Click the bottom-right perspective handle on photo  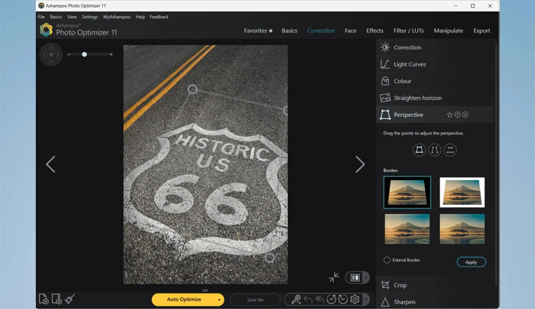point(269,258)
